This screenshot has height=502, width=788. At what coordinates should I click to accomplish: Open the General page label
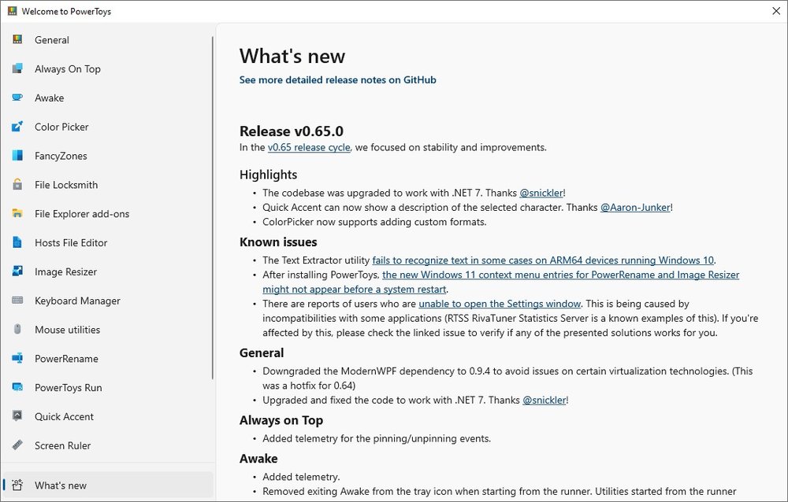click(52, 40)
